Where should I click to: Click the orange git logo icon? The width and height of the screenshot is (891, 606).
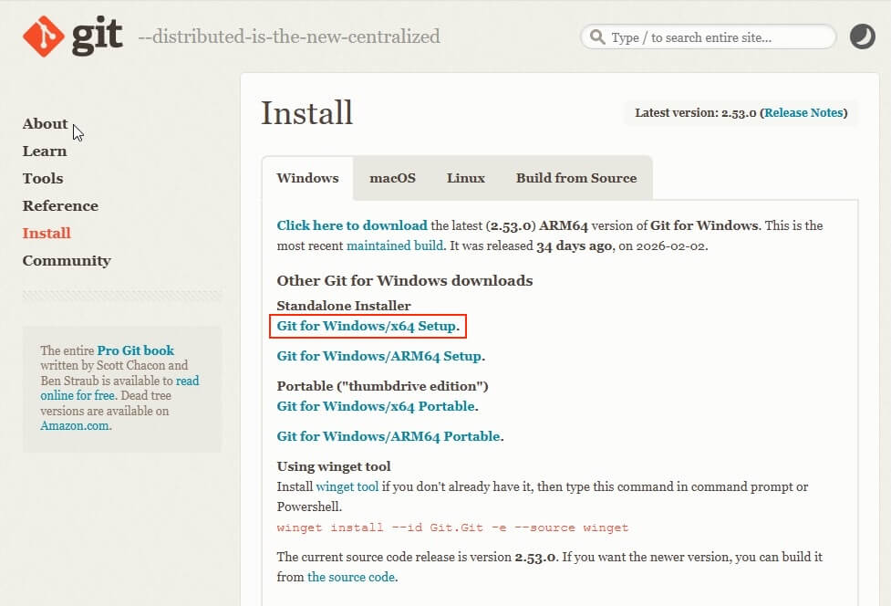43,37
